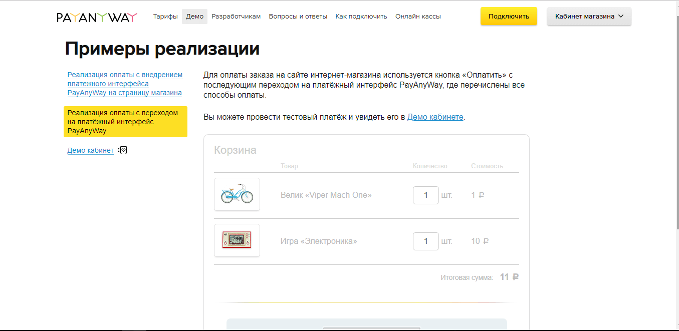Open the embedded payment interface example link
679x331 pixels.
coord(125,84)
